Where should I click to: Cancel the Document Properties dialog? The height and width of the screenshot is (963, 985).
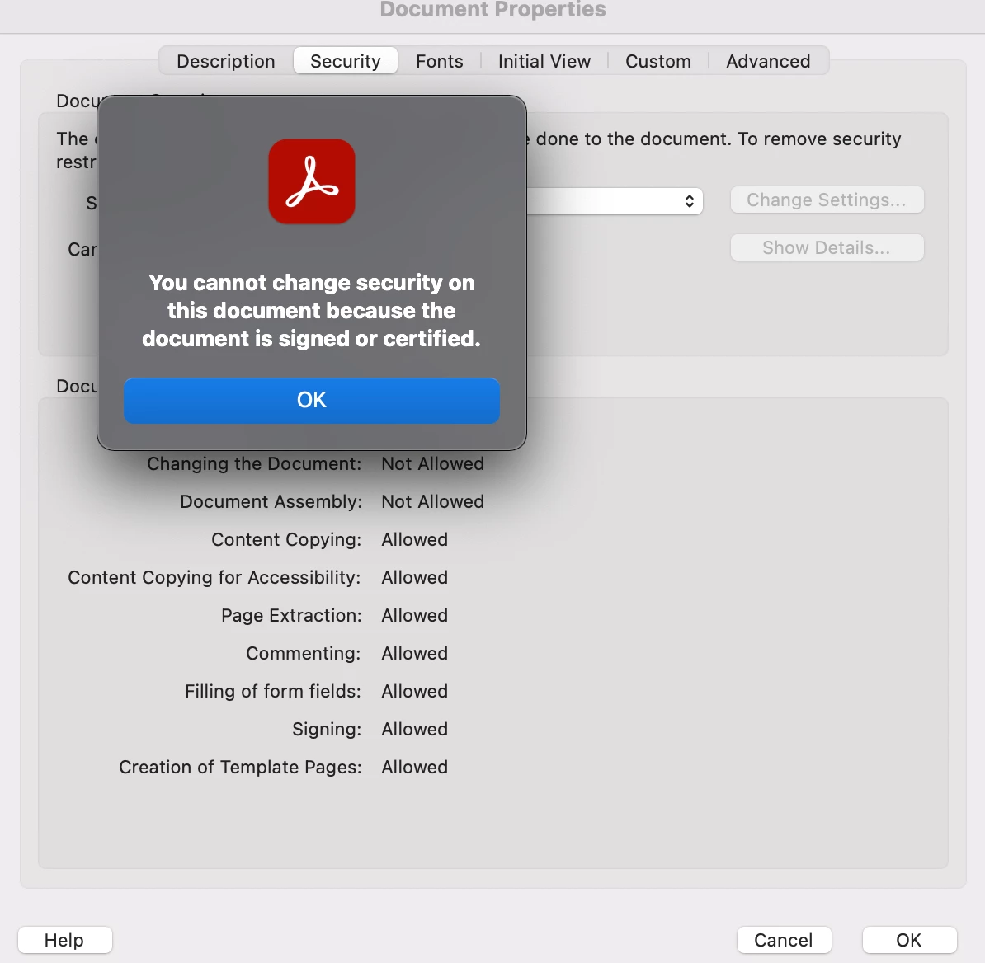(784, 940)
